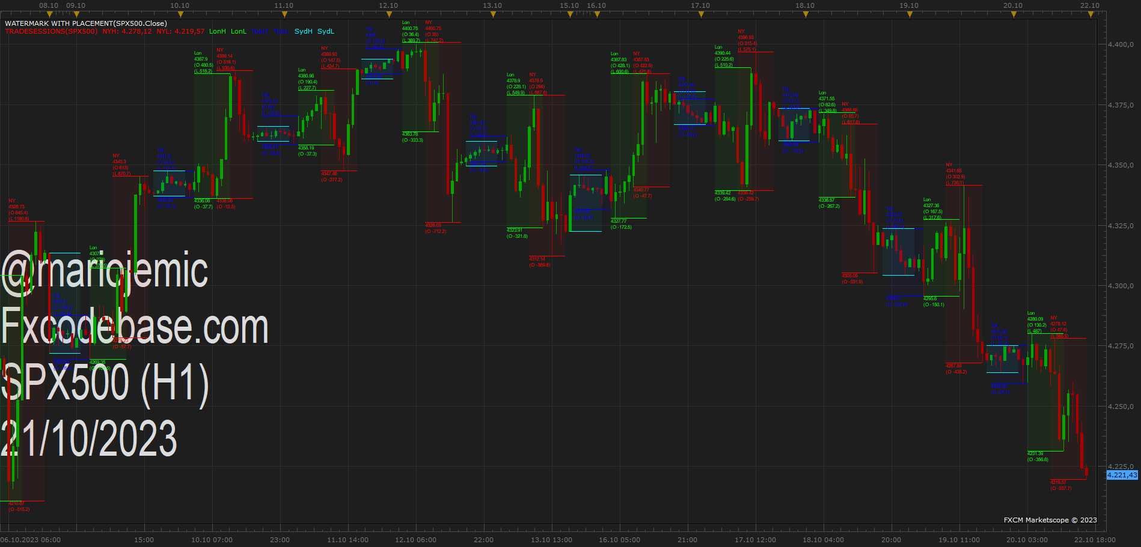Click the 15:00 time axis label

pyautogui.click(x=144, y=540)
